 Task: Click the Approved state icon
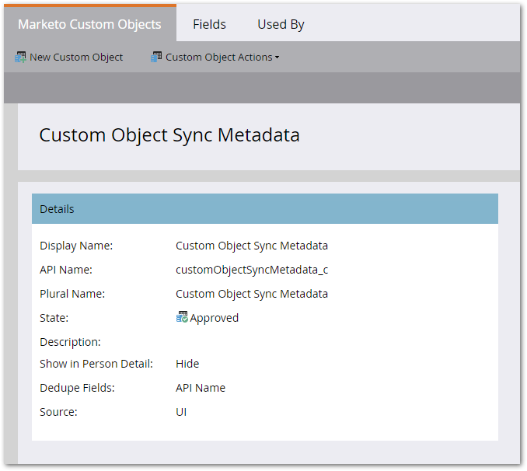pyautogui.click(x=182, y=317)
